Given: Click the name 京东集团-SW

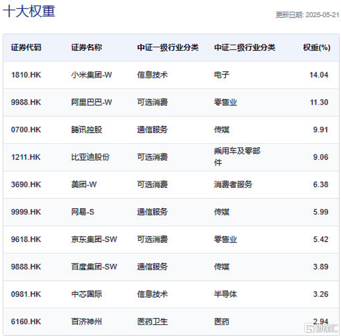Looking at the screenshot, I should (x=94, y=239).
